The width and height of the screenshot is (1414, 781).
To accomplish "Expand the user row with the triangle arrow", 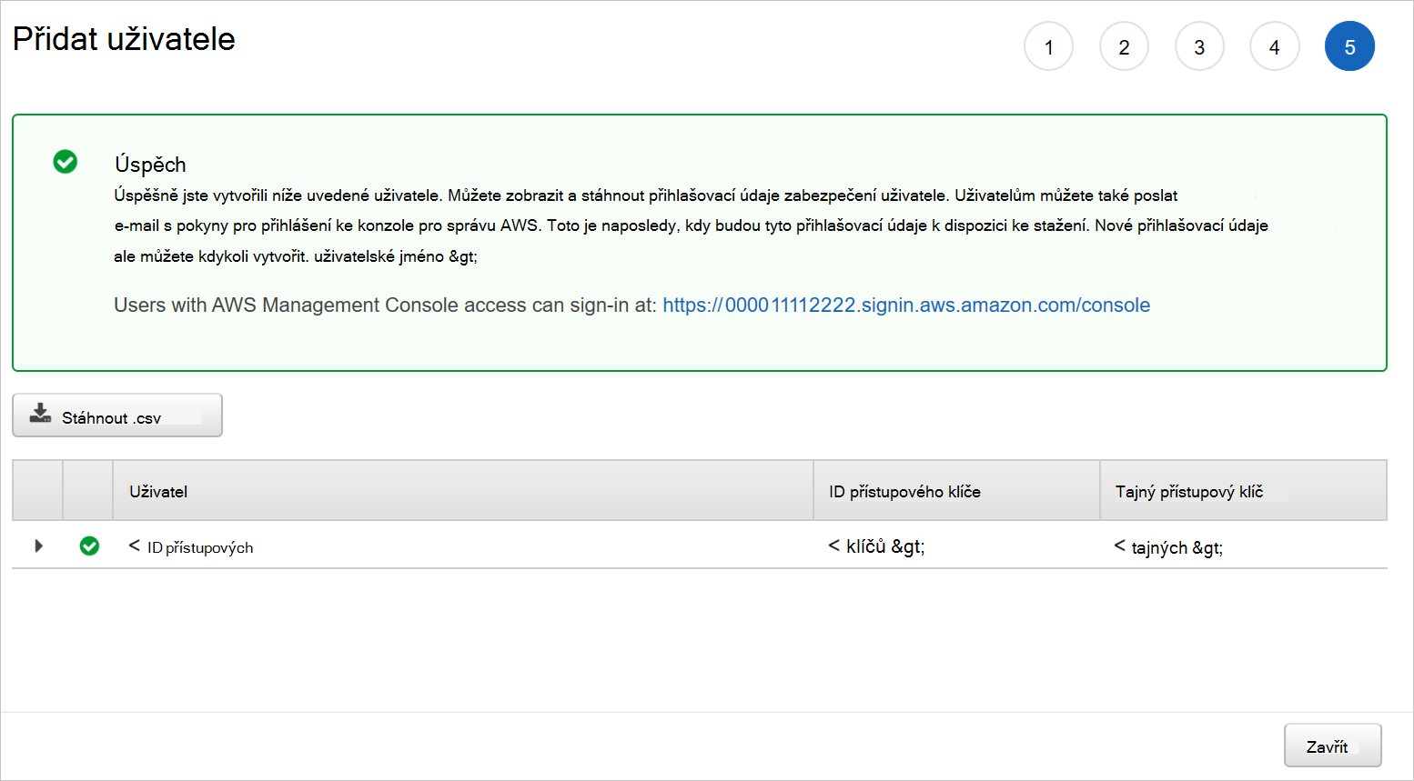I will pyautogui.click(x=38, y=546).
